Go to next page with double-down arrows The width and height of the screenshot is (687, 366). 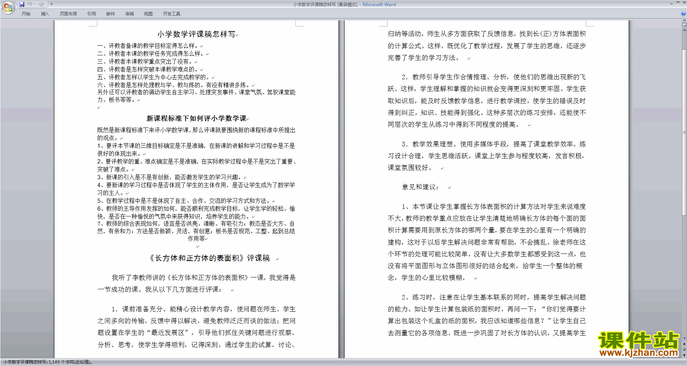click(684, 355)
